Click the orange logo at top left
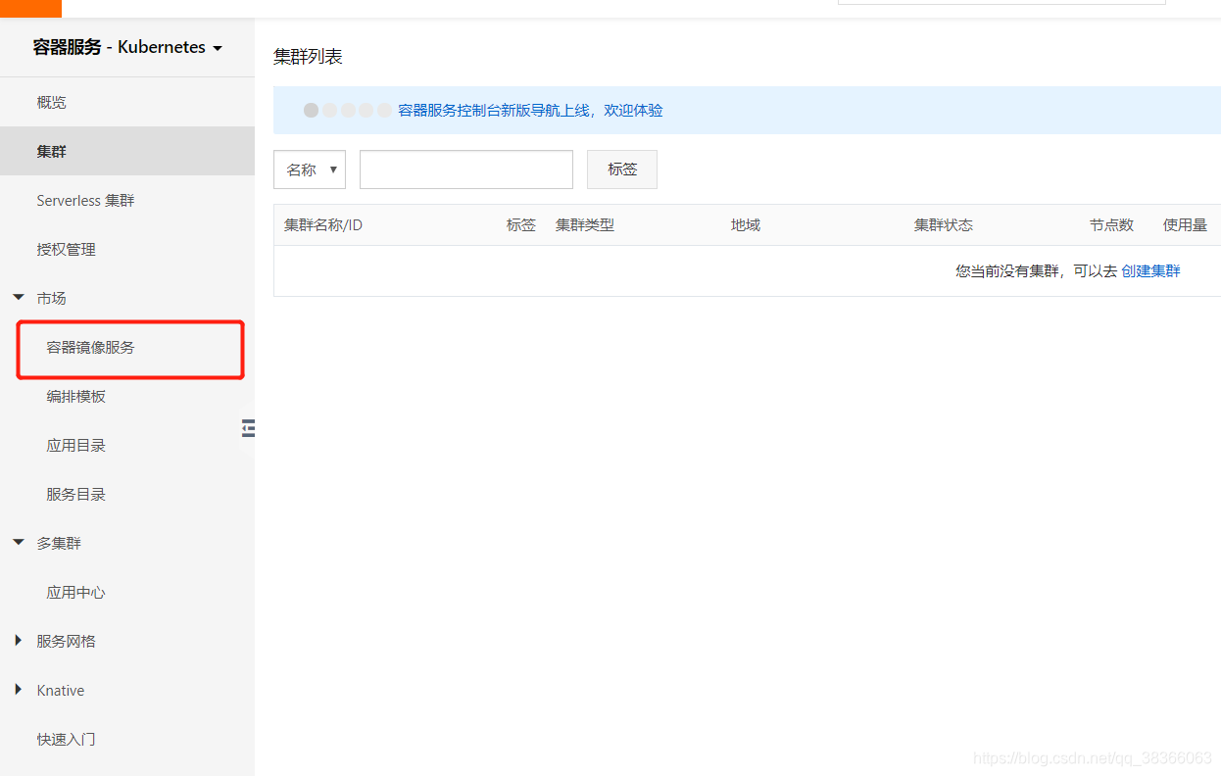1221x776 pixels. (30, 8)
